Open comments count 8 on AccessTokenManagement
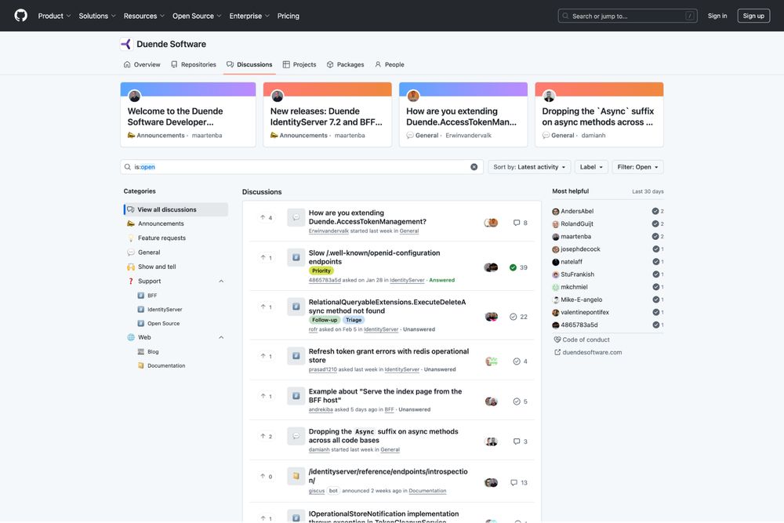Viewport: 784px width, 523px height. [520, 223]
